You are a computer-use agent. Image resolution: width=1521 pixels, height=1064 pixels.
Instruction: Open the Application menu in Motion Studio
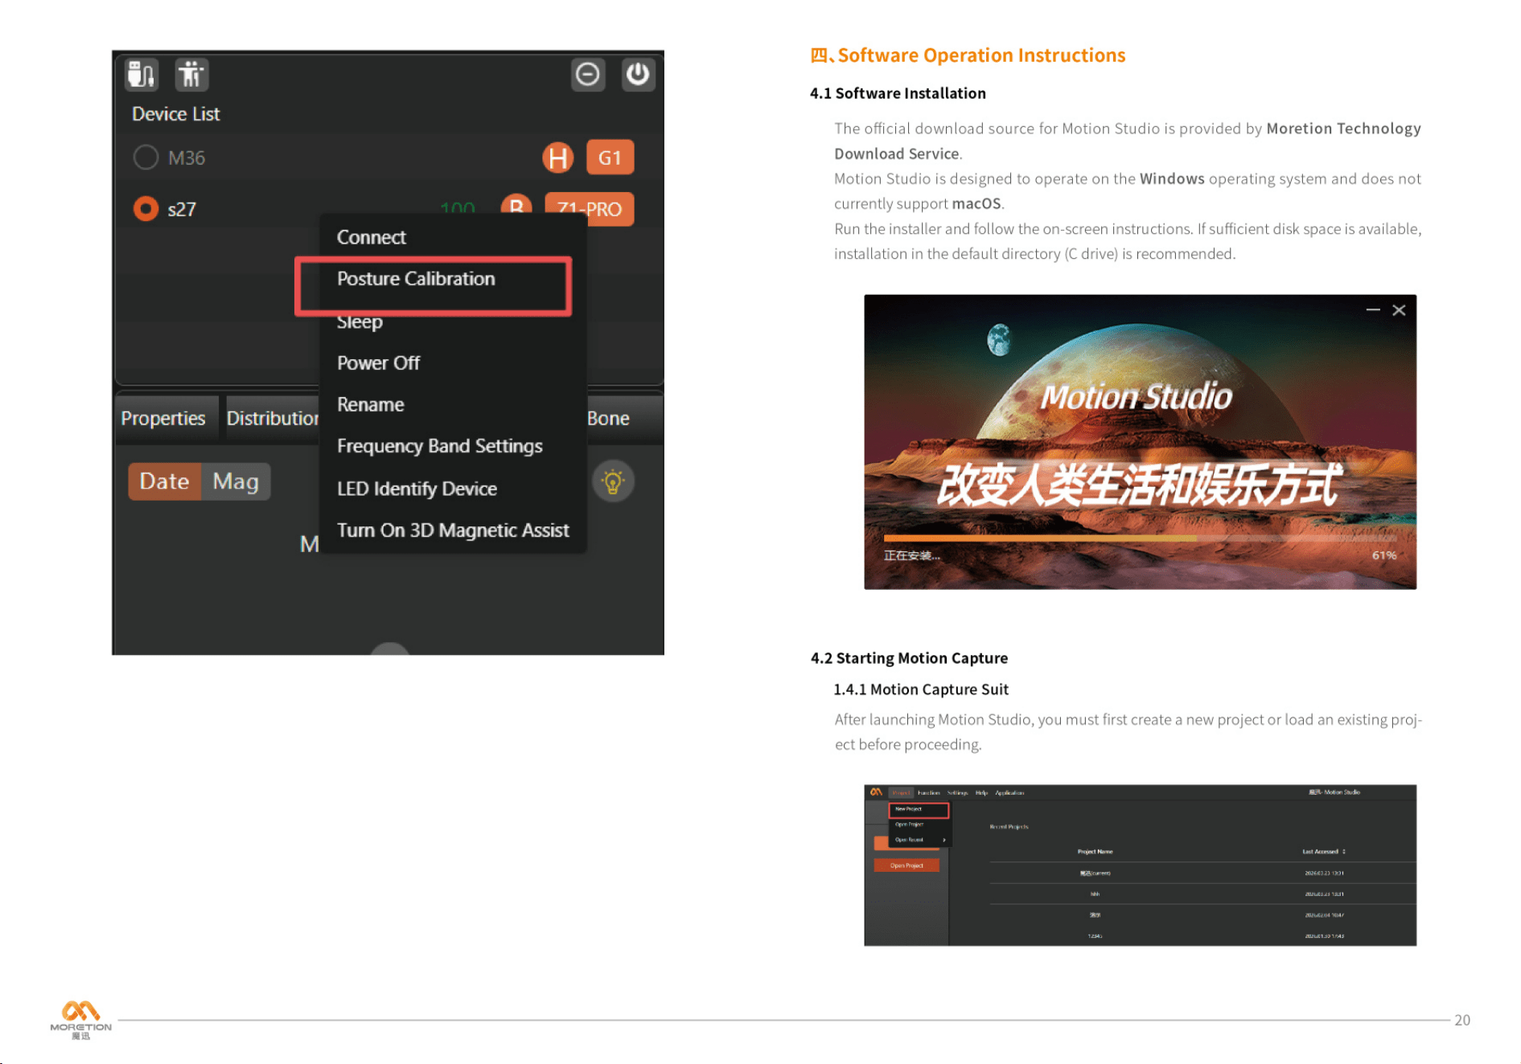tap(1009, 793)
